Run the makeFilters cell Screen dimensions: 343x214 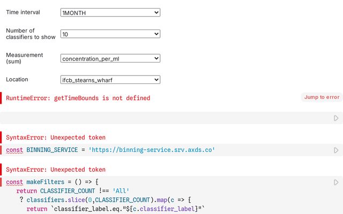point(336,182)
